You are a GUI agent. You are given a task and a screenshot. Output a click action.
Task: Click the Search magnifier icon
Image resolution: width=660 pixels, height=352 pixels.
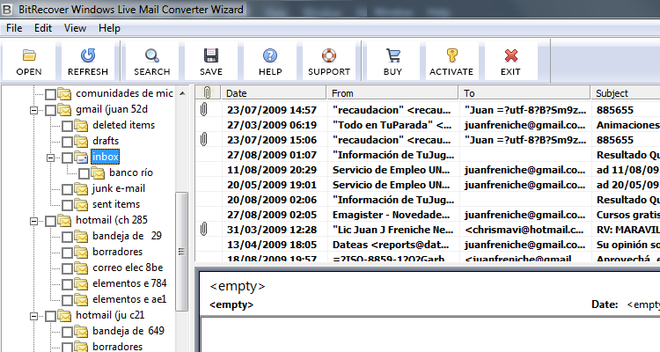[x=151, y=55]
